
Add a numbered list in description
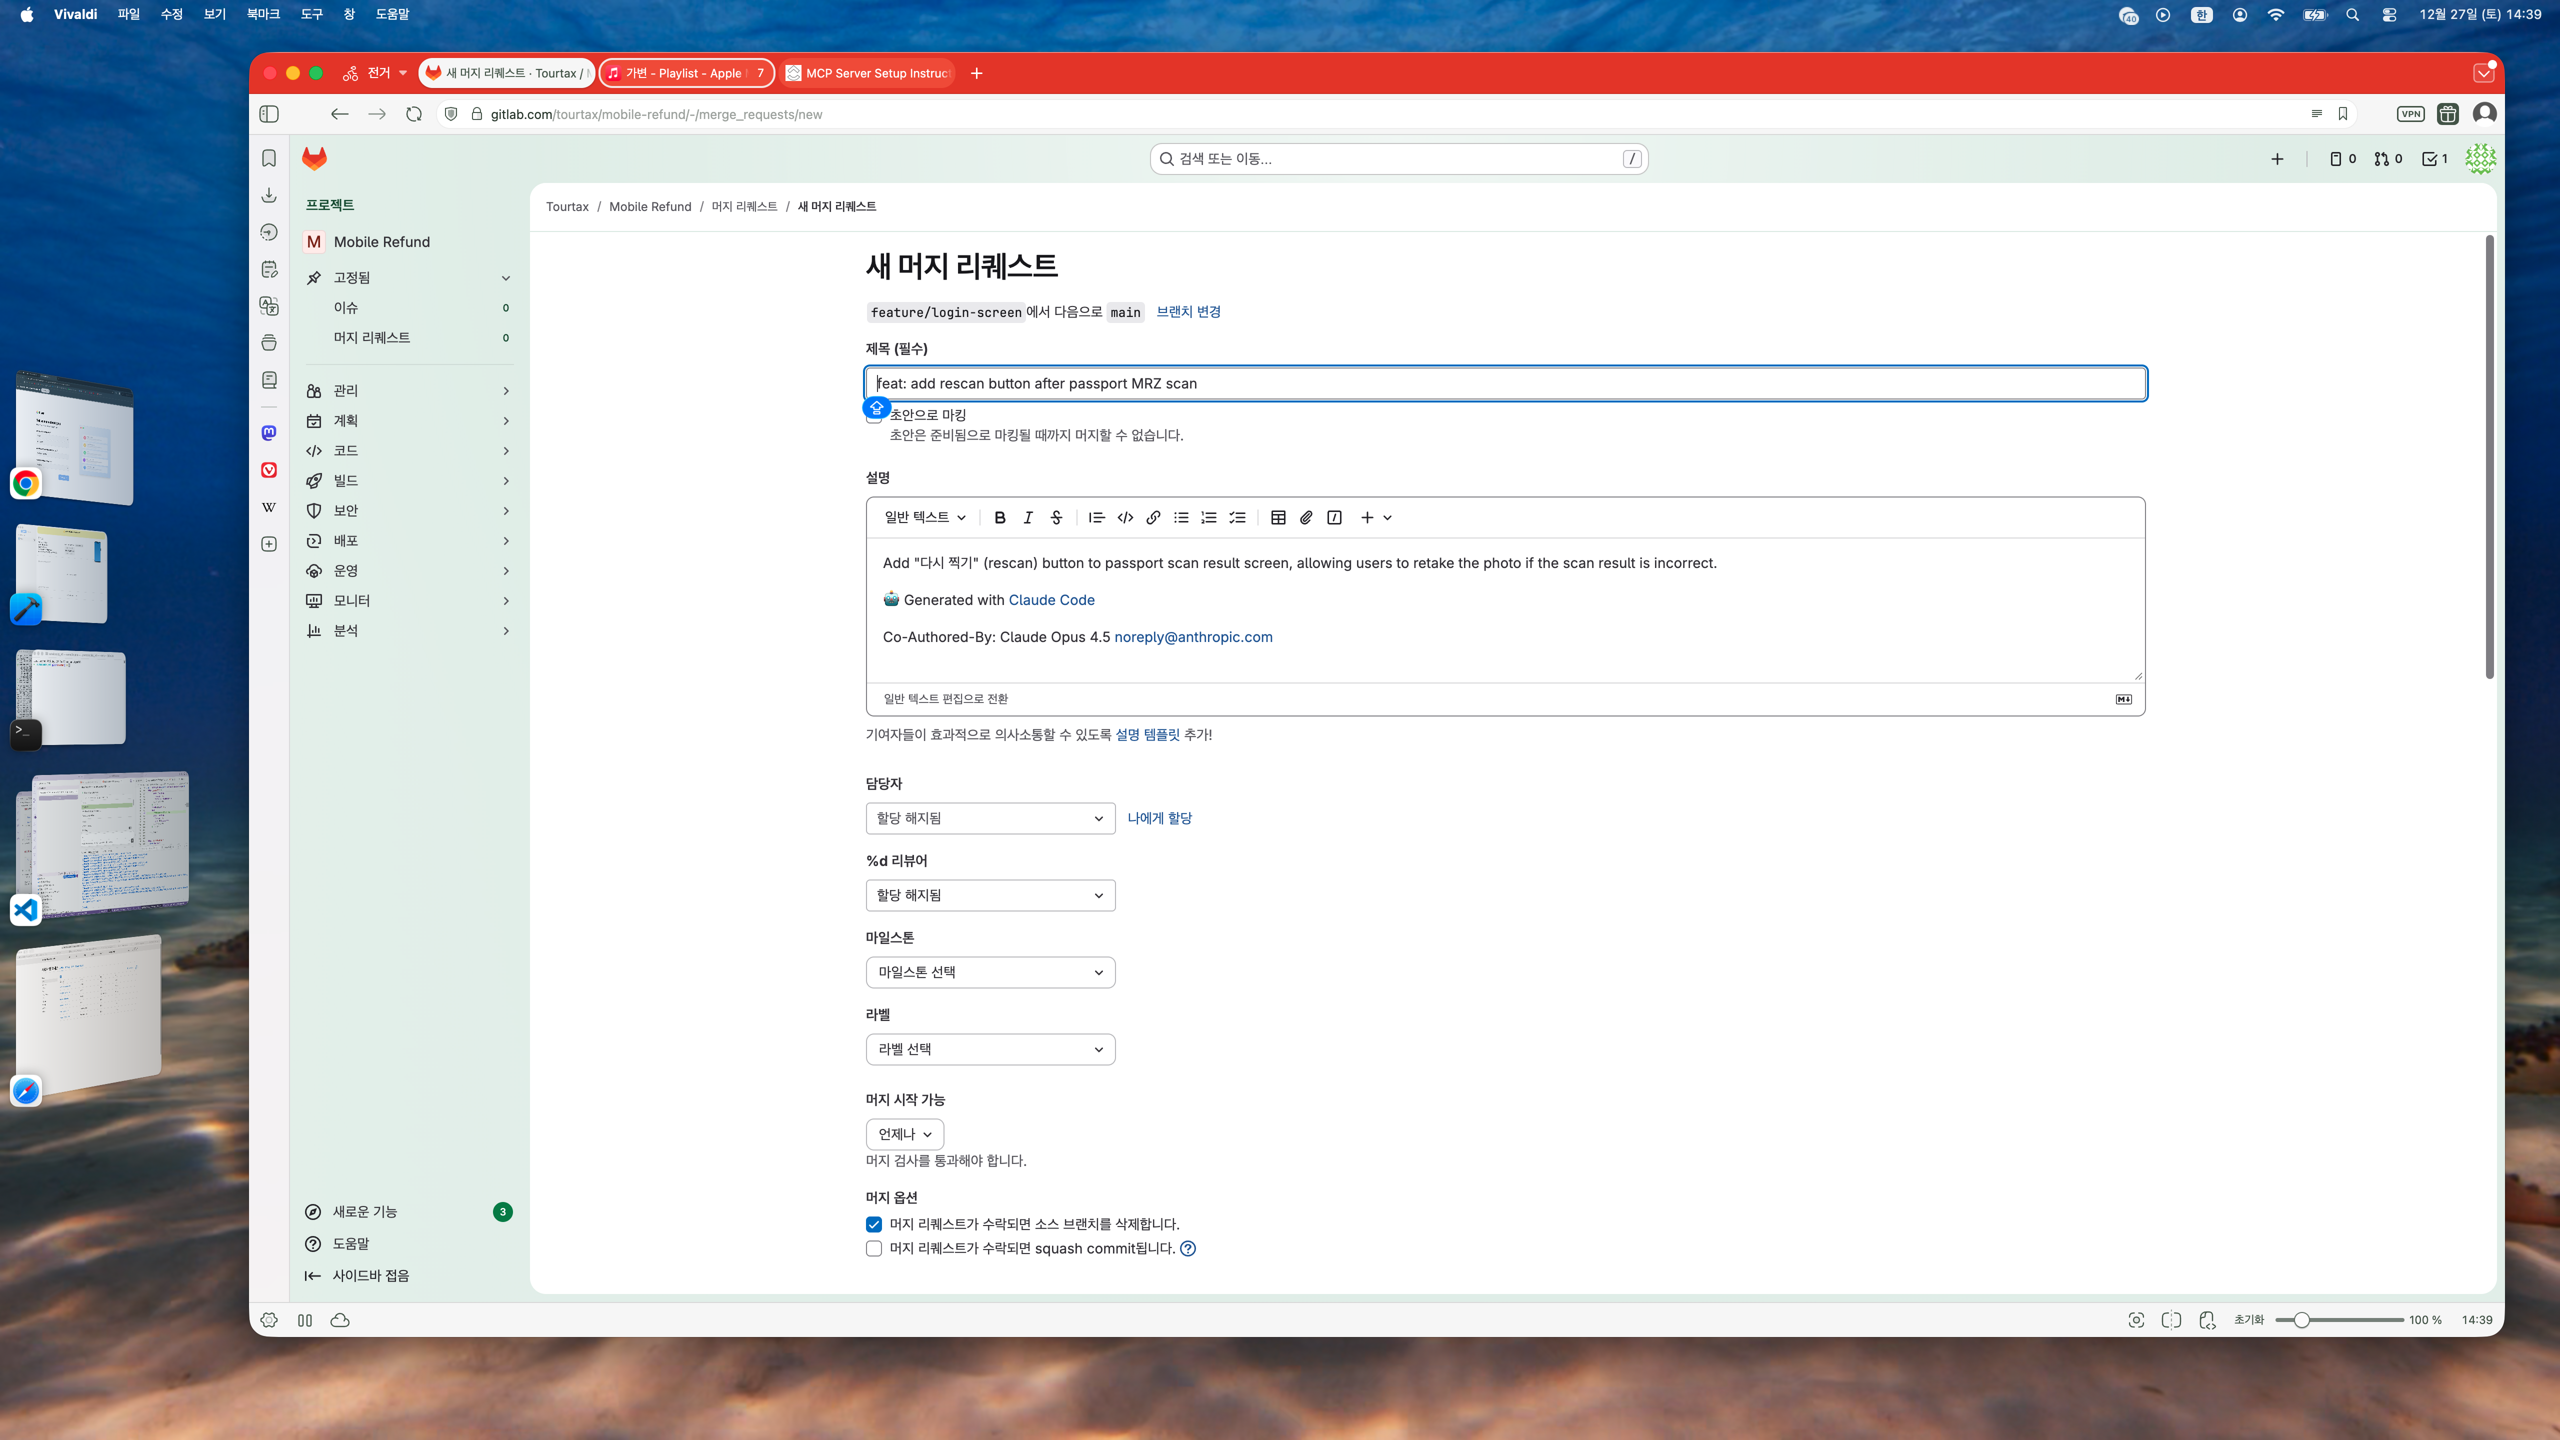tap(1208, 518)
